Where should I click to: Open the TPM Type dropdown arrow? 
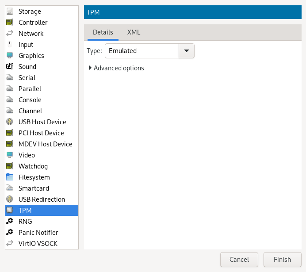click(x=186, y=51)
